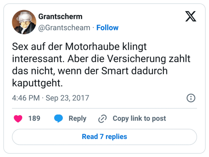Click the chain link icon

(102, 119)
